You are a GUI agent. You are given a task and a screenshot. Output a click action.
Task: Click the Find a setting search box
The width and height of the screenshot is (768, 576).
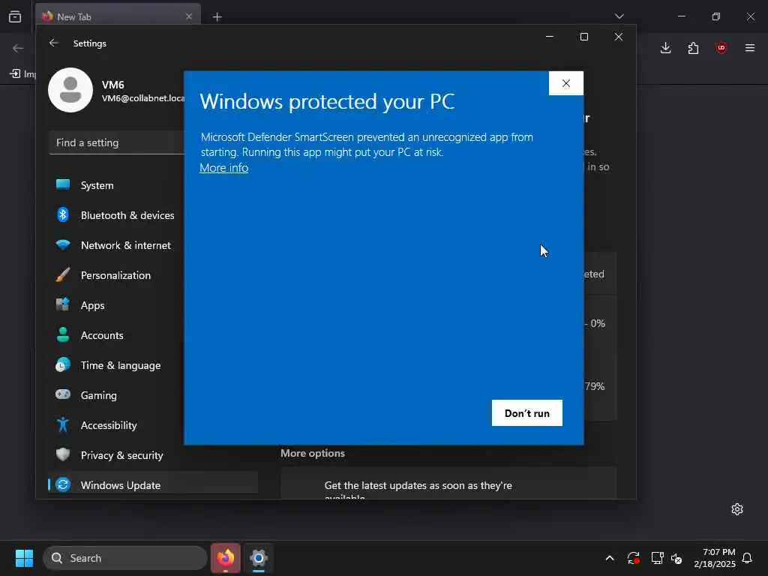pyautogui.click(x=117, y=142)
